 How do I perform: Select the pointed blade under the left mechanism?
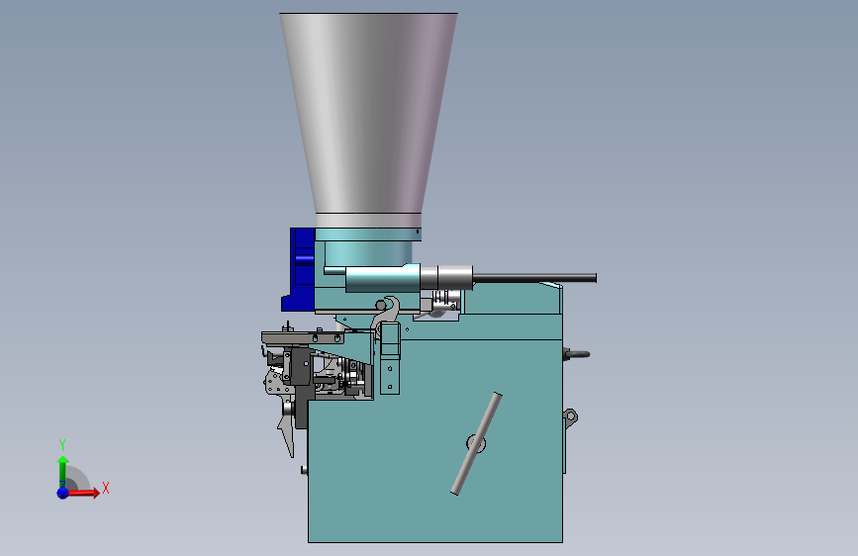(x=287, y=435)
